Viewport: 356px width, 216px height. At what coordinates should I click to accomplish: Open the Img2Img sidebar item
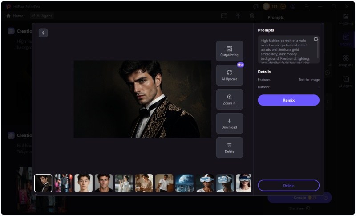pyautogui.click(x=346, y=19)
